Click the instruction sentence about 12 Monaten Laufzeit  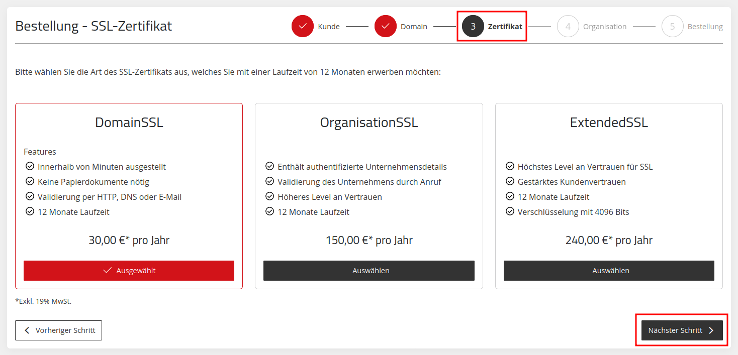[228, 72]
